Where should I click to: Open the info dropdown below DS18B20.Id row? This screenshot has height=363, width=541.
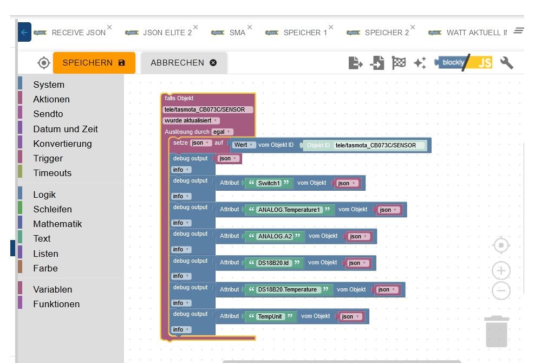[181, 276]
